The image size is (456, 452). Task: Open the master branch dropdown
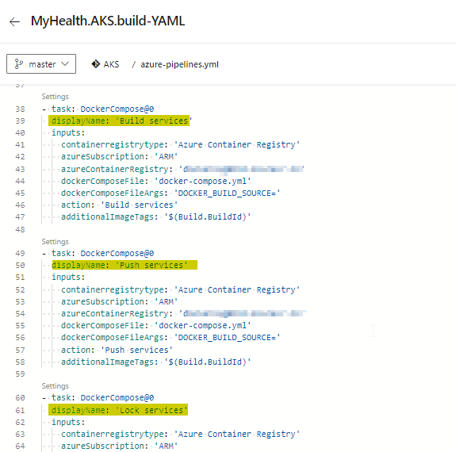(41, 63)
